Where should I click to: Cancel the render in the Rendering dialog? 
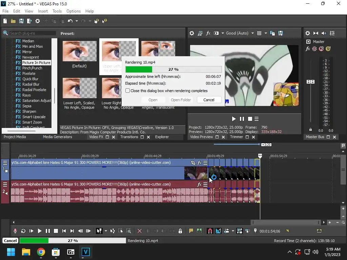click(209, 100)
